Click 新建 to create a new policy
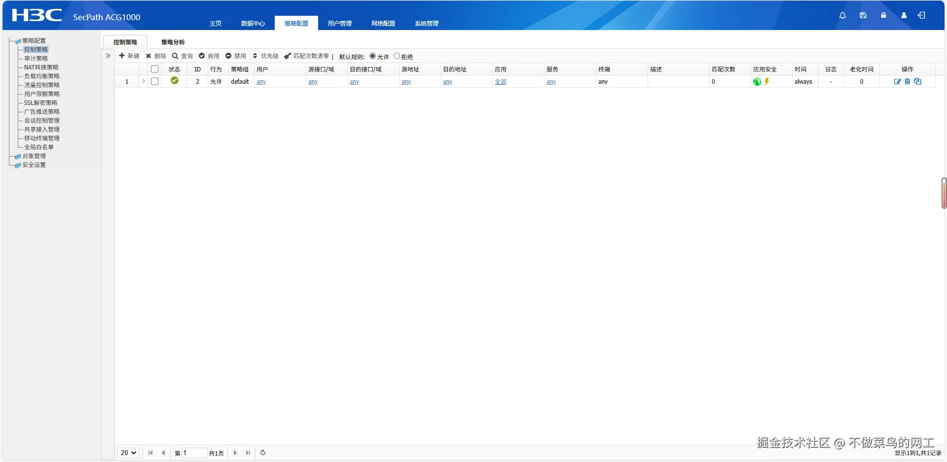 pos(129,56)
